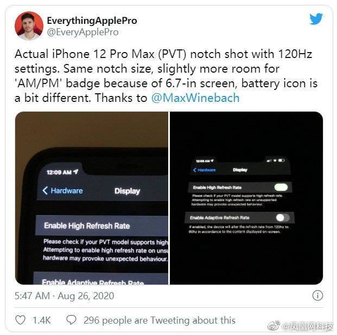337x335 pixels.
Task: Open the left iPhone notch photo
Action: click(x=92, y=198)
